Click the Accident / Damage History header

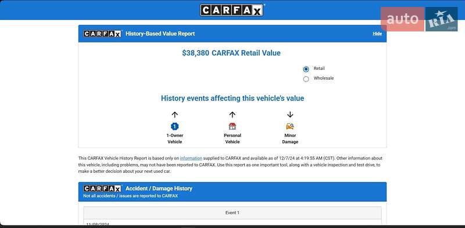(159, 188)
